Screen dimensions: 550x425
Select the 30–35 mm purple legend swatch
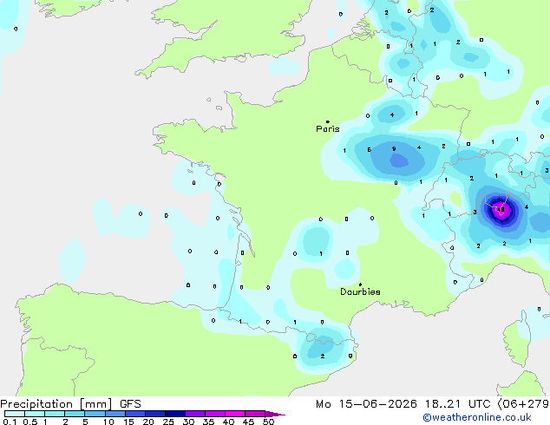[x=194, y=414]
